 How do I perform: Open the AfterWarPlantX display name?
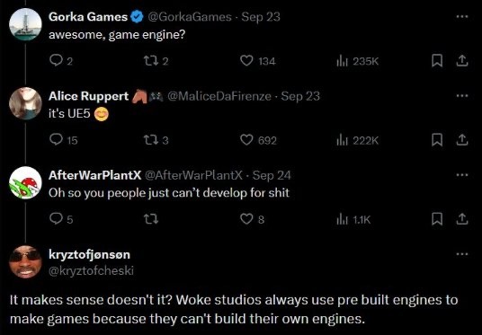[94, 175]
